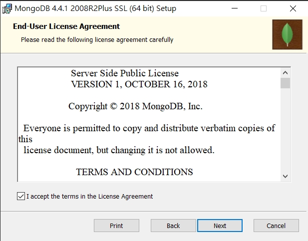This screenshot has height=241, width=308.
Task: Click the installer icon in the title bar
Action: click(7, 8)
